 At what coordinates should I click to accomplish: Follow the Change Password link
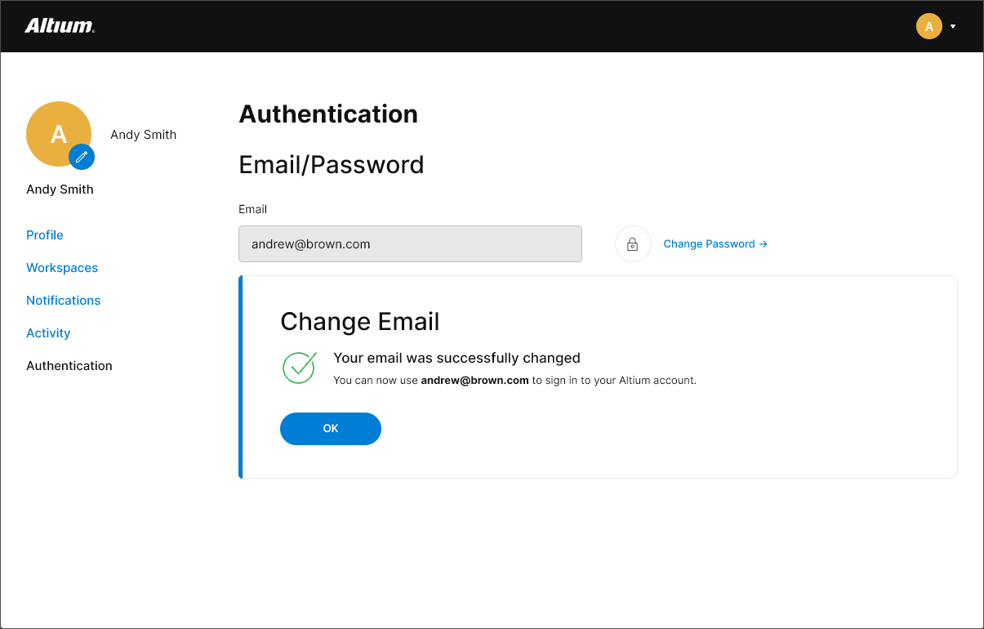coord(715,244)
